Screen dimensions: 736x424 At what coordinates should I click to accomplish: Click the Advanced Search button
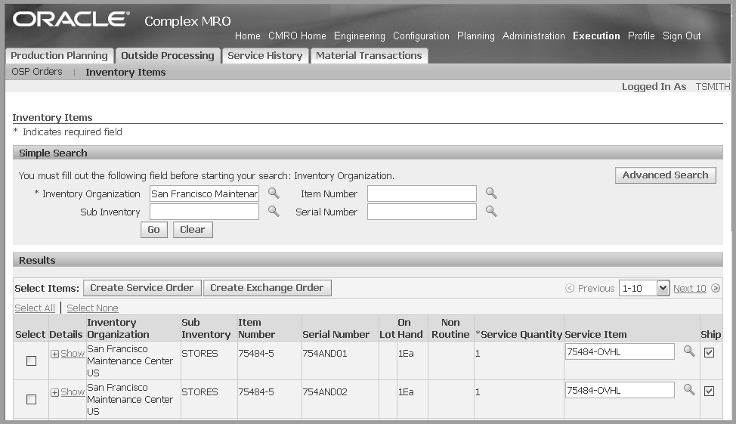665,175
